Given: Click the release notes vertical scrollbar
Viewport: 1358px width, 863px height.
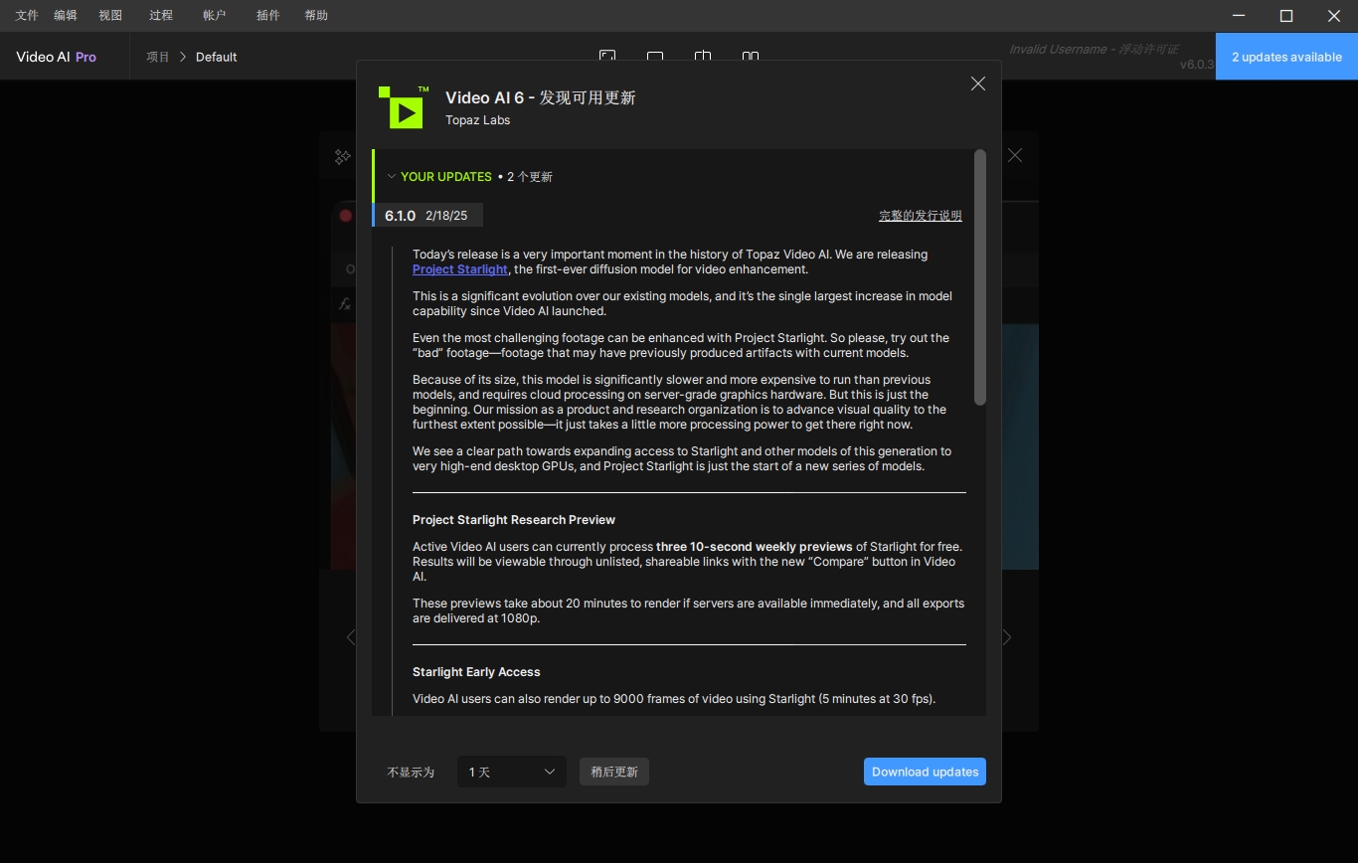Looking at the screenshot, I should pos(980,278).
